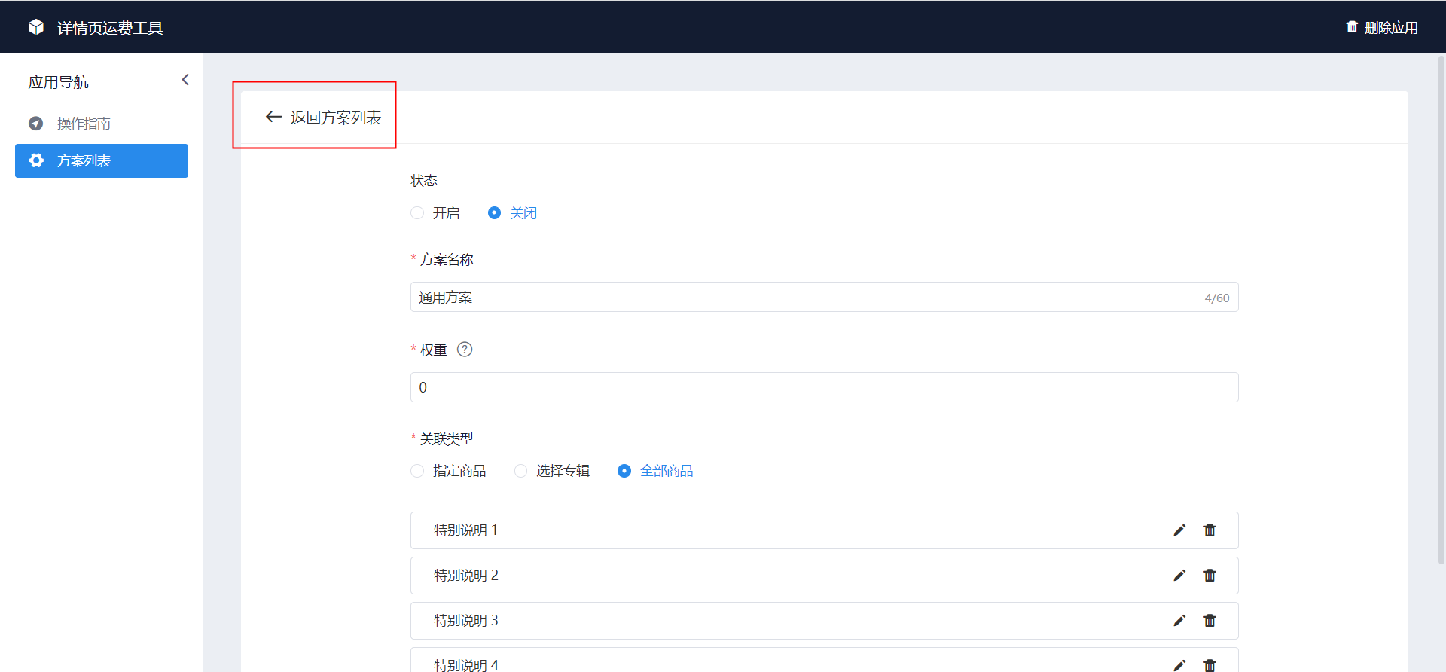The width and height of the screenshot is (1446, 672).
Task: Select the 开启 status radio button
Action: pos(417,213)
